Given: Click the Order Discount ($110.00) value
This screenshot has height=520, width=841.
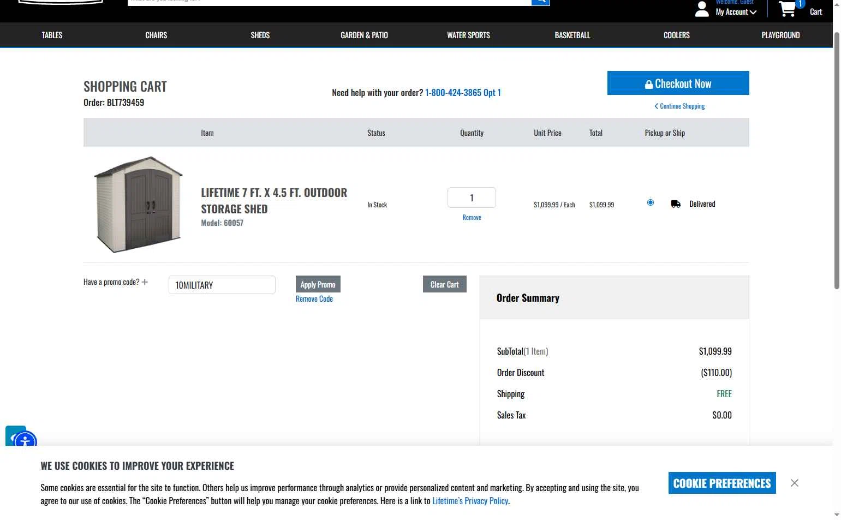Looking at the screenshot, I should (x=716, y=373).
